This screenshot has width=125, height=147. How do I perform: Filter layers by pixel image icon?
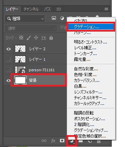(x=54, y=18)
